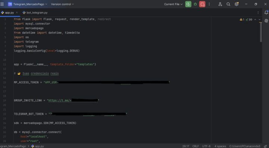This screenshot has height=148, width=269.
Task: Click the red Stop button
Action: pyautogui.click(x=202, y=4)
